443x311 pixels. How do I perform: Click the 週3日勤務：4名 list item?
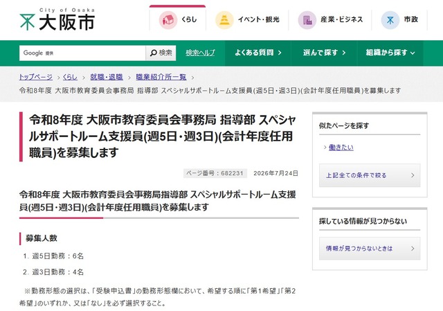pyautogui.click(x=57, y=272)
